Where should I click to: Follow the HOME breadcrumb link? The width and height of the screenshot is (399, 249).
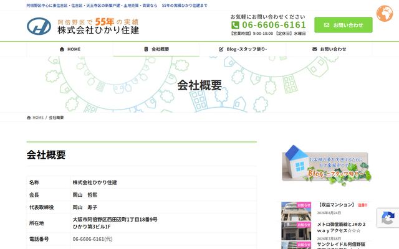[x=38, y=118]
